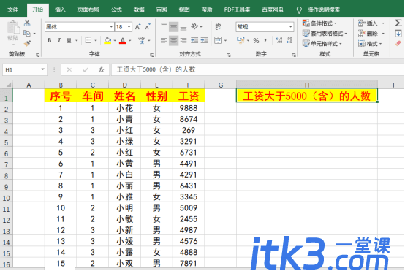The height and width of the screenshot is (271, 405).
Task: Decrease decimal places icon
Action: point(289,40)
